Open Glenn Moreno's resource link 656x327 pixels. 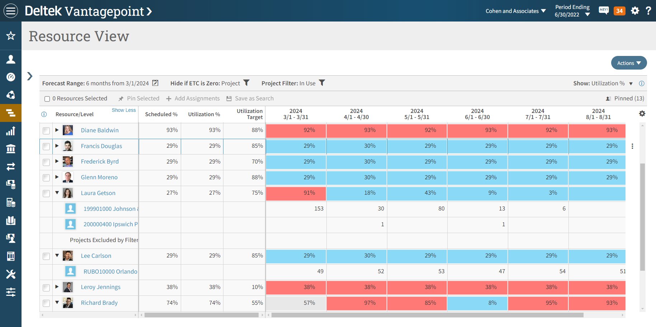99,177
